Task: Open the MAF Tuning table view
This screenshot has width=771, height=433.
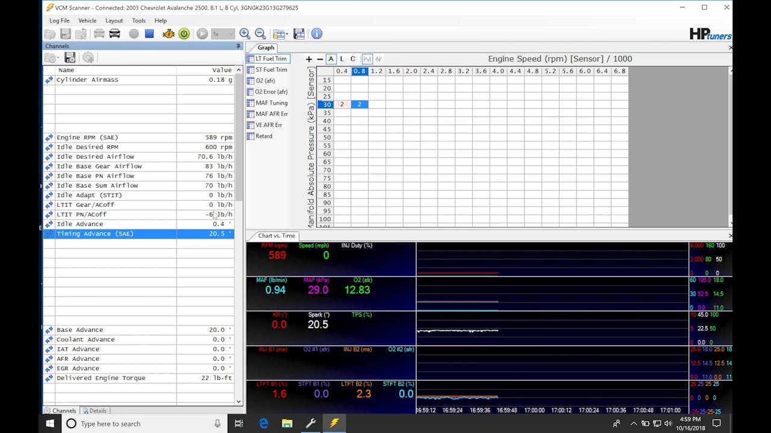Action: coord(269,103)
